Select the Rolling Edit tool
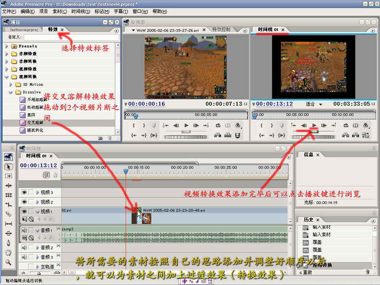This screenshot has height=285, width=380. [x=9, y=195]
